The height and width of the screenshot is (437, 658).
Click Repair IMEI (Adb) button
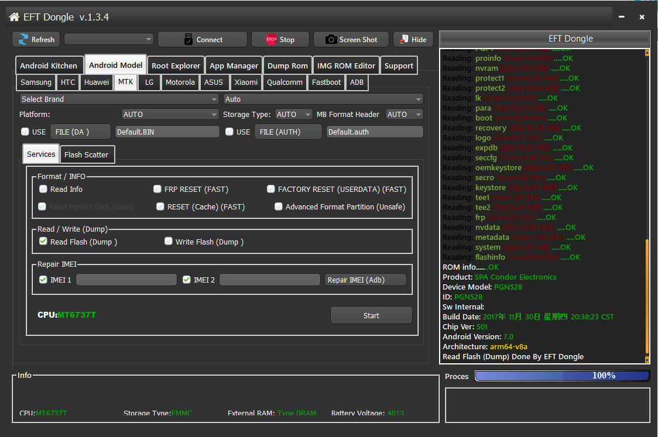(x=365, y=280)
